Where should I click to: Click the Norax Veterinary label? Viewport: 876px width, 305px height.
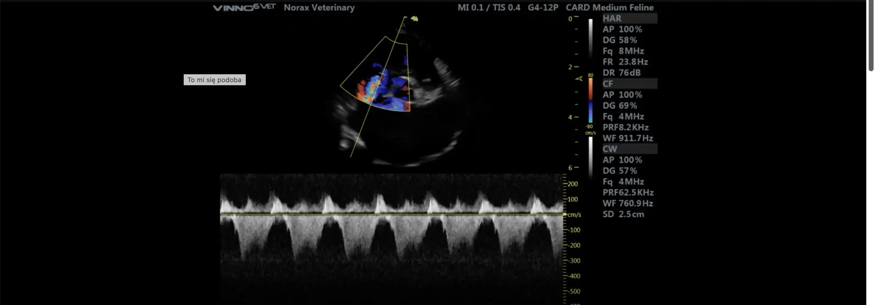[319, 8]
